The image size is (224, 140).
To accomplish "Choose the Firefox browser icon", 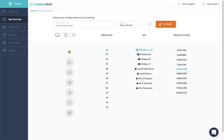I will [69, 62].
